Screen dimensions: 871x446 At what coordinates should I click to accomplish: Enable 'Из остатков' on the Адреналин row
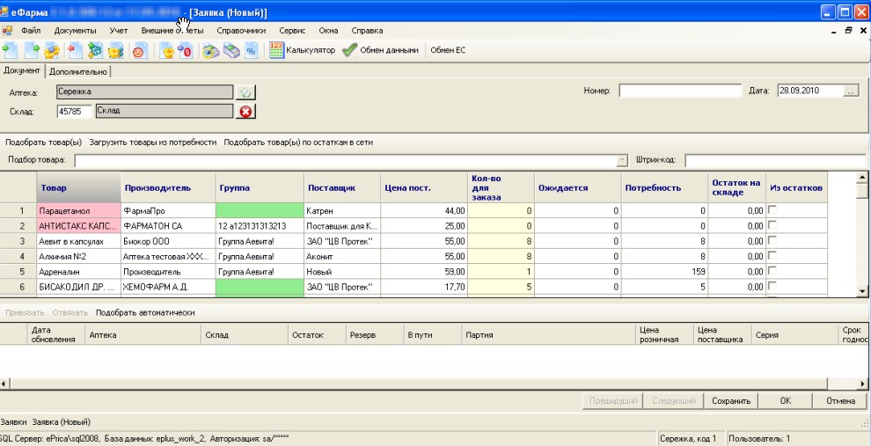773,271
